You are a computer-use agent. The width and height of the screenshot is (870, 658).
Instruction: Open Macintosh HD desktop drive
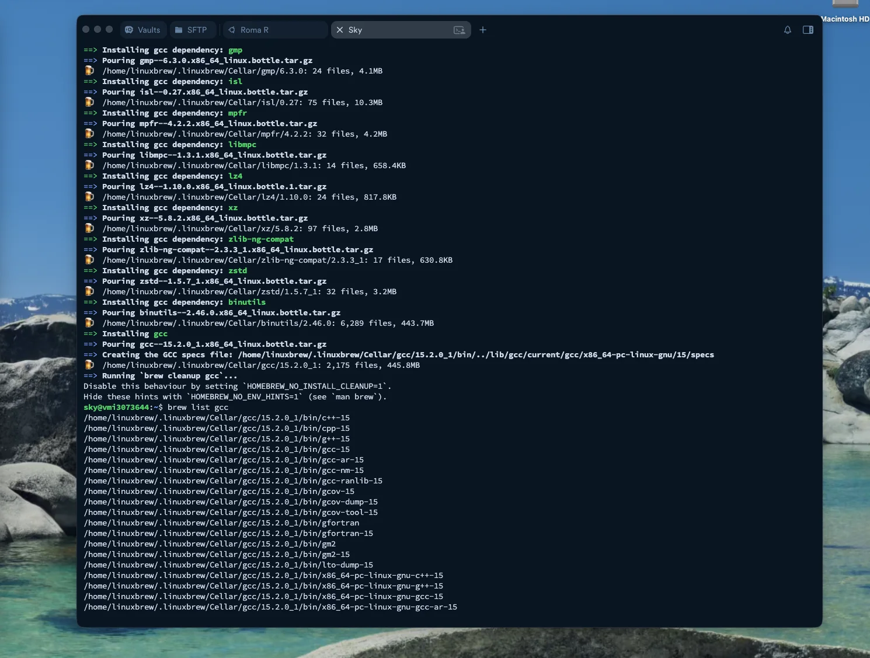(845, 12)
